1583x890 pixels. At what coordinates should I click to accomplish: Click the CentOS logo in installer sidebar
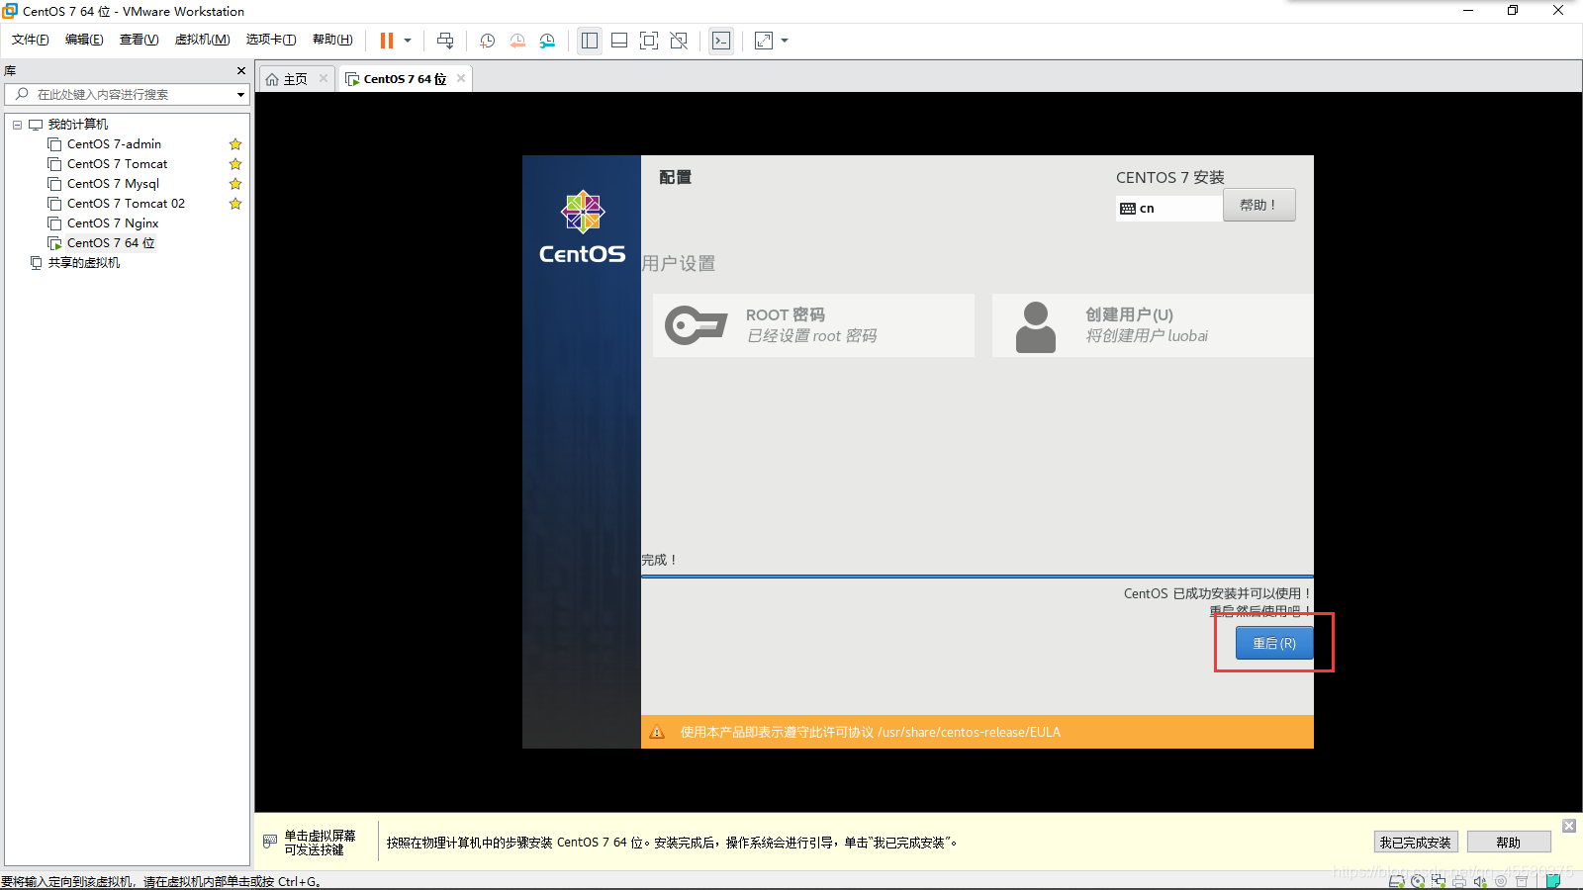(583, 227)
